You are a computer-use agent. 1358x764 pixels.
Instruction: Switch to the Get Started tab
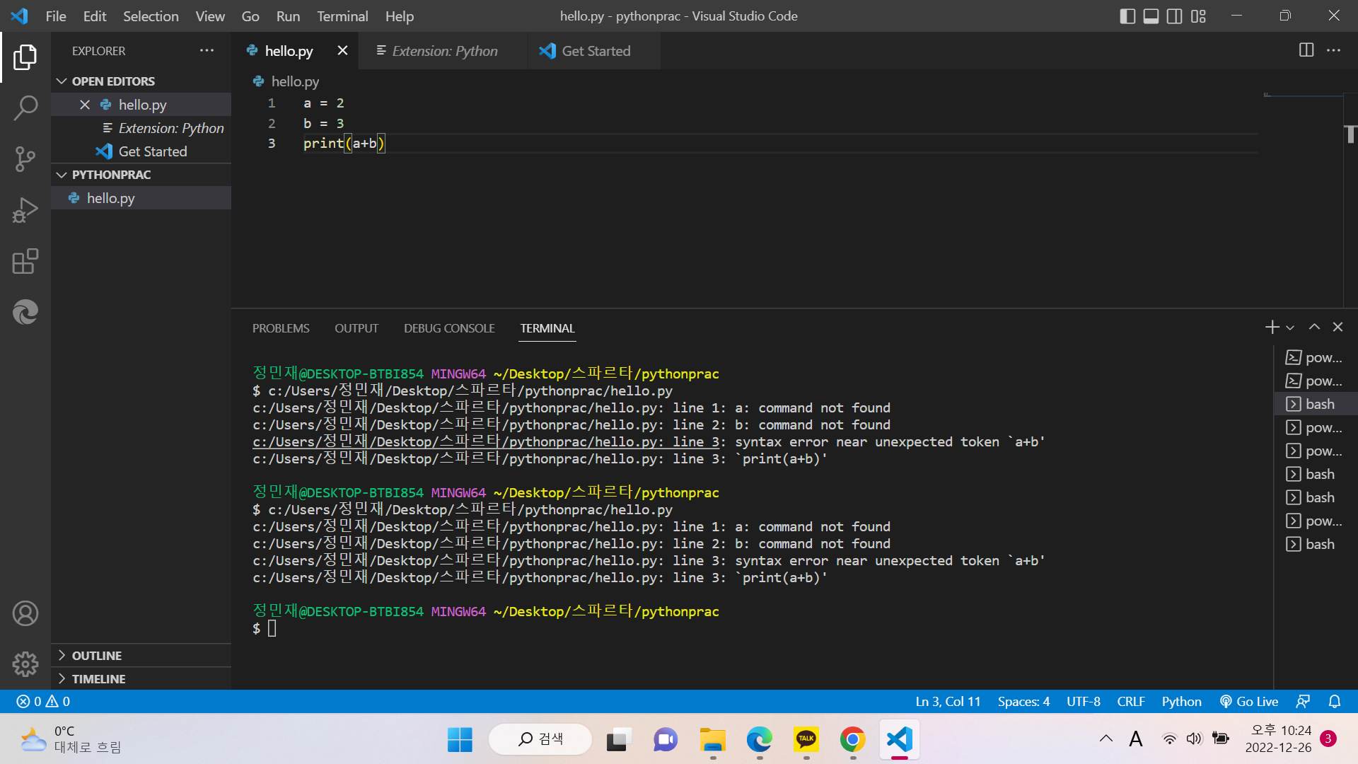click(594, 51)
